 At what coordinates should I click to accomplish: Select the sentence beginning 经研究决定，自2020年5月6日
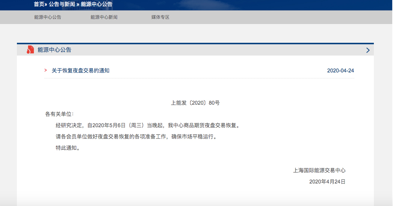pyautogui.click(x=148, y=125)
